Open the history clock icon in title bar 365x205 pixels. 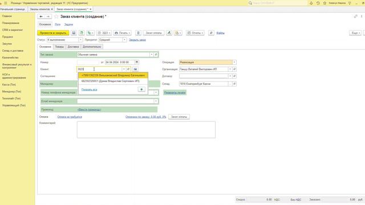[x=318, y=3]
